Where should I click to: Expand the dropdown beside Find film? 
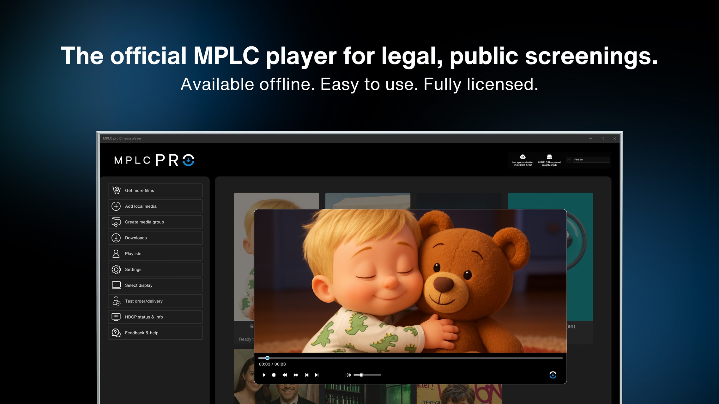[x=569, y=160]
